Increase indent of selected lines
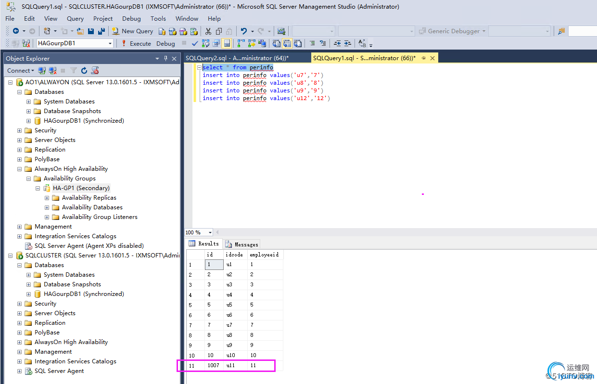The width and height of the screenshot is (597, 384). click(347, 43)
